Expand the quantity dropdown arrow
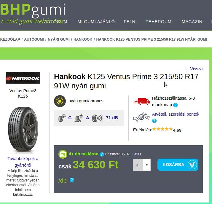The width and height of the screenshot is (212, 204). pyautogui.click(x=147, y=165)
